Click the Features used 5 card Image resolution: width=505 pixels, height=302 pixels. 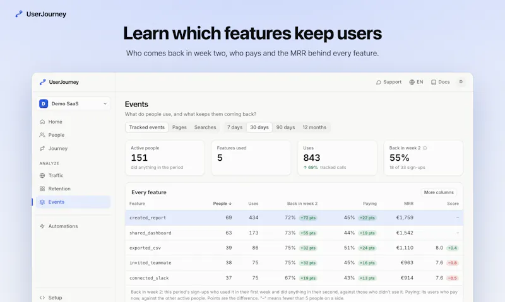251,158
